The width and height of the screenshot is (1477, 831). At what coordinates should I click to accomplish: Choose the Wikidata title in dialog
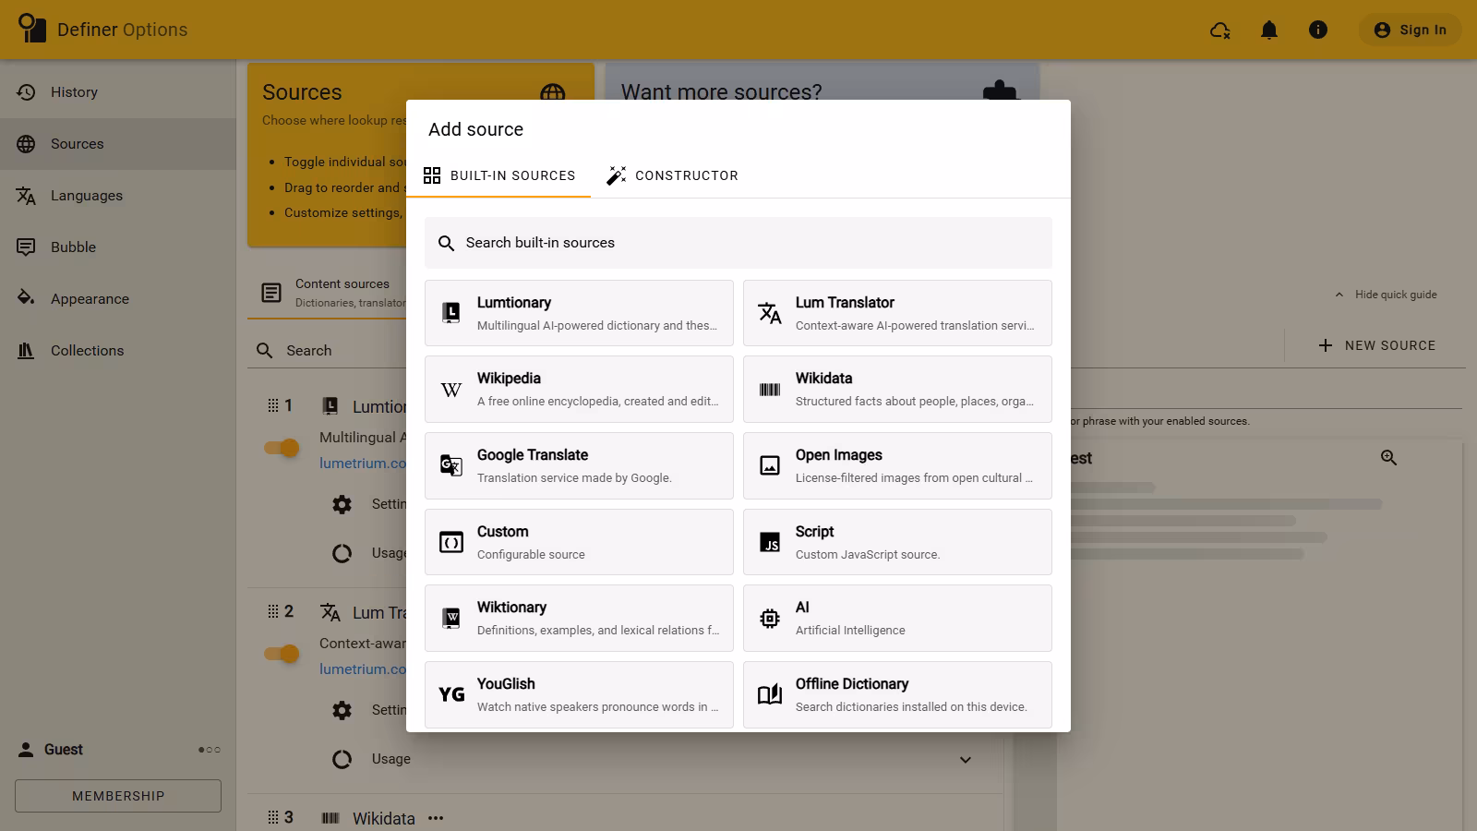click(x=823, y=379)
